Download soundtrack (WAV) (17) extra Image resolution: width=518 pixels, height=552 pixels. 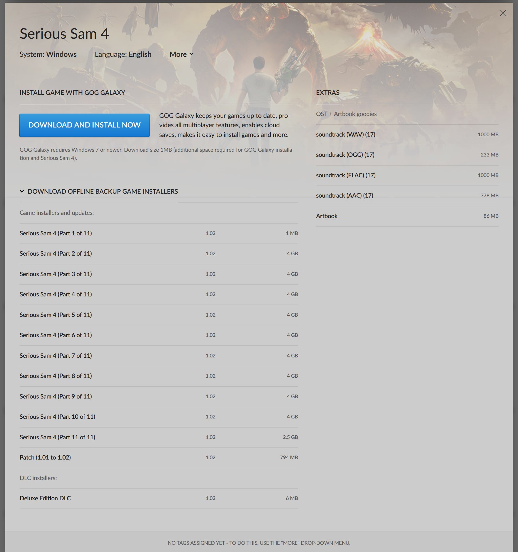407,134
